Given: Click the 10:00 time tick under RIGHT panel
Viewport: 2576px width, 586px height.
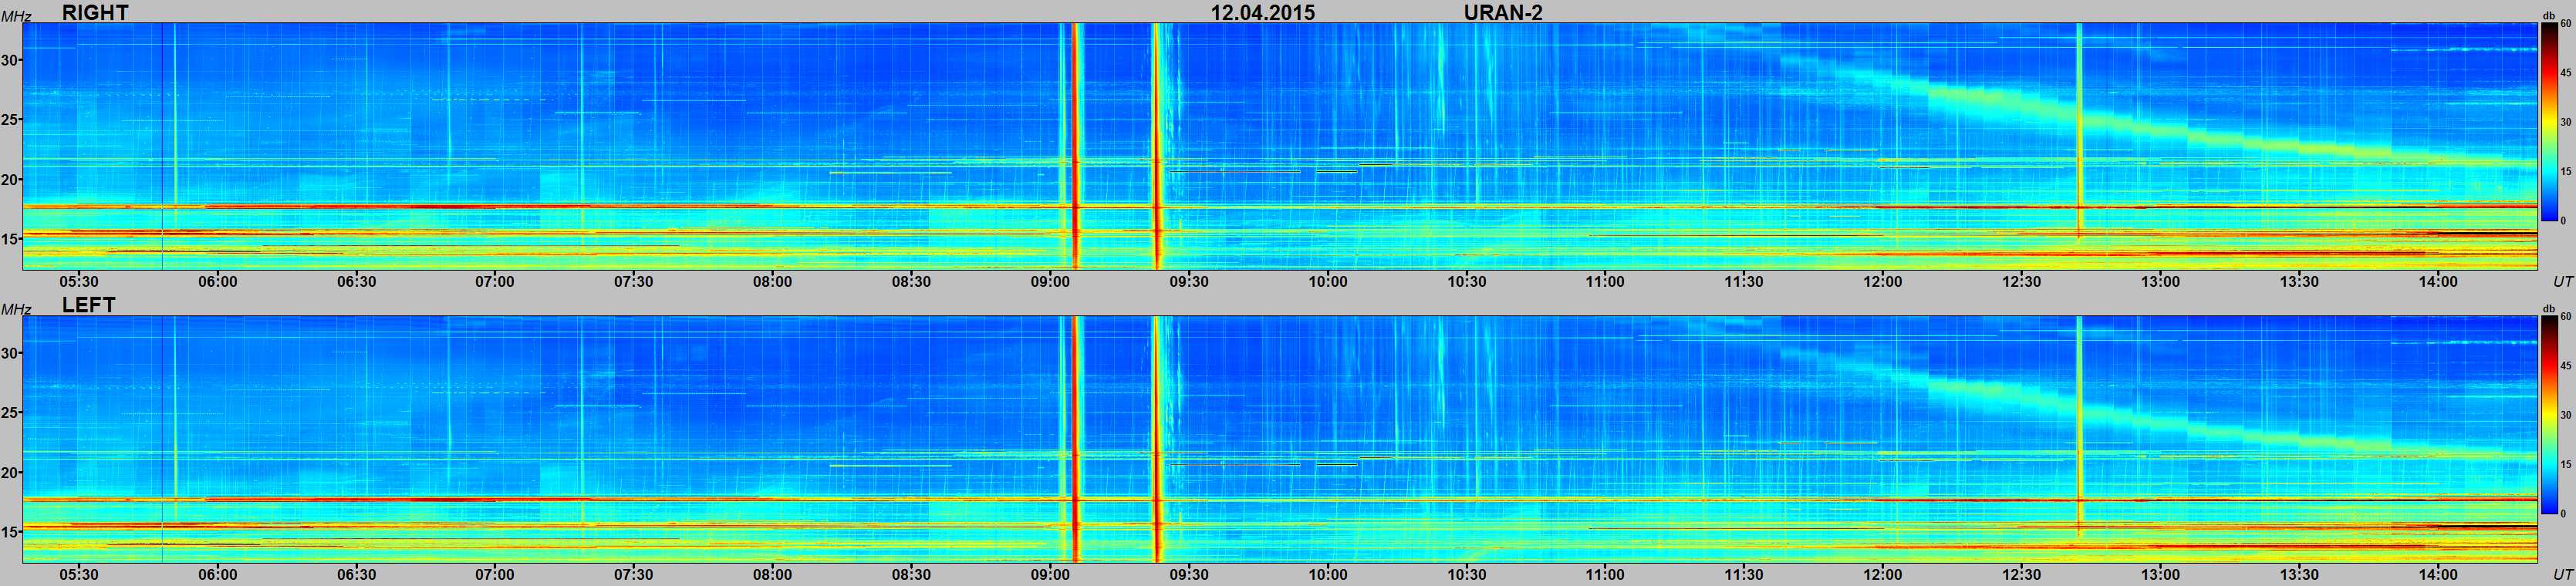Looking at the screenshot, I should pos(1328,282).
